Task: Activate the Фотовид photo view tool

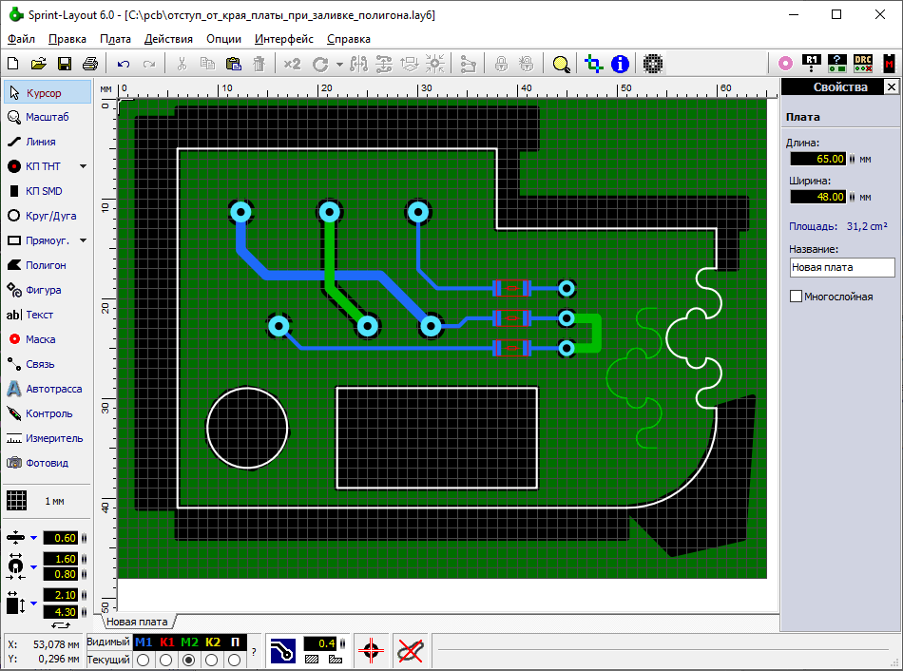Action: pyautogui.click(x=47, y=463)
